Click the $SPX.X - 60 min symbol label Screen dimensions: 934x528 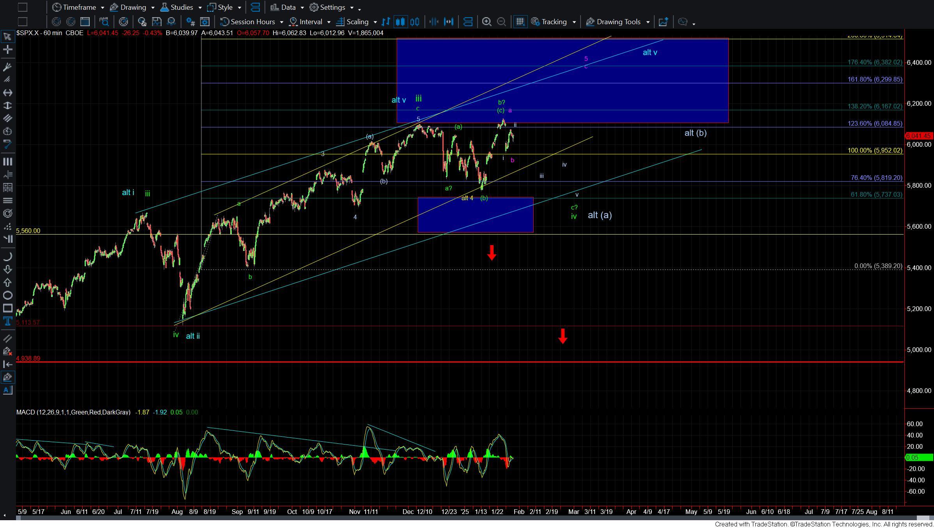tap(39, 33)
